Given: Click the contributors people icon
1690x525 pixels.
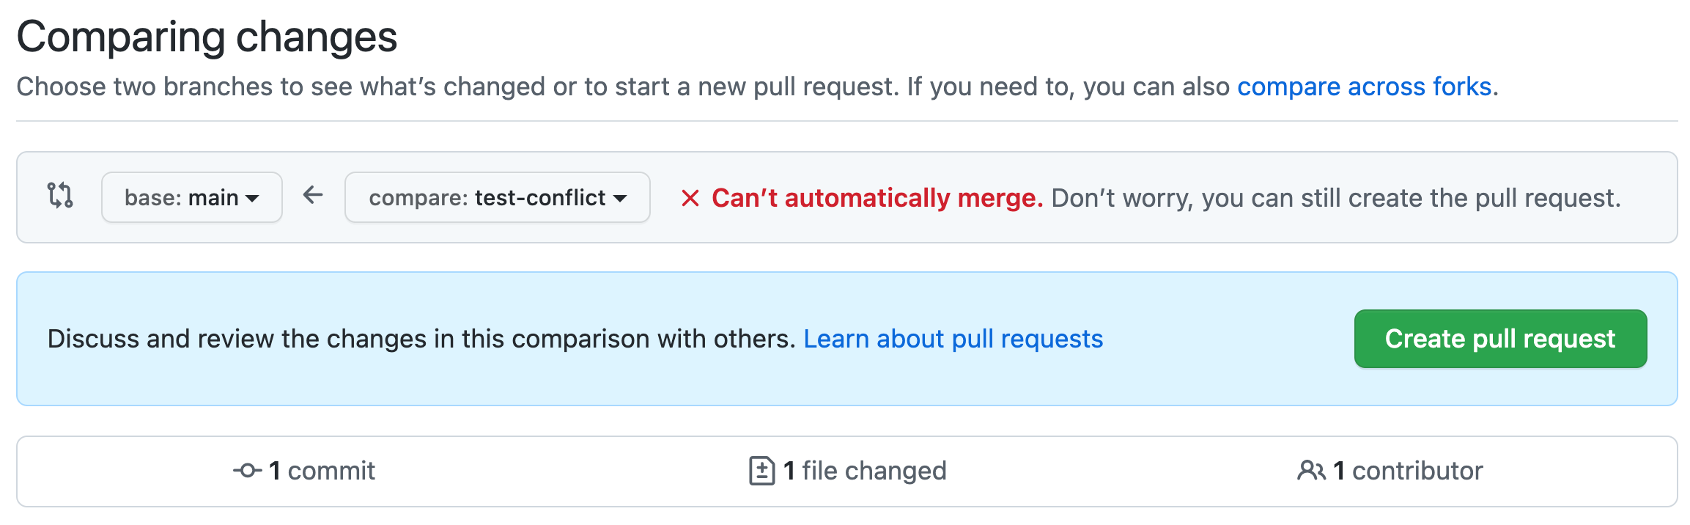Looking at the screenshot, I should pyautogui.click(x=1311, y=471).
